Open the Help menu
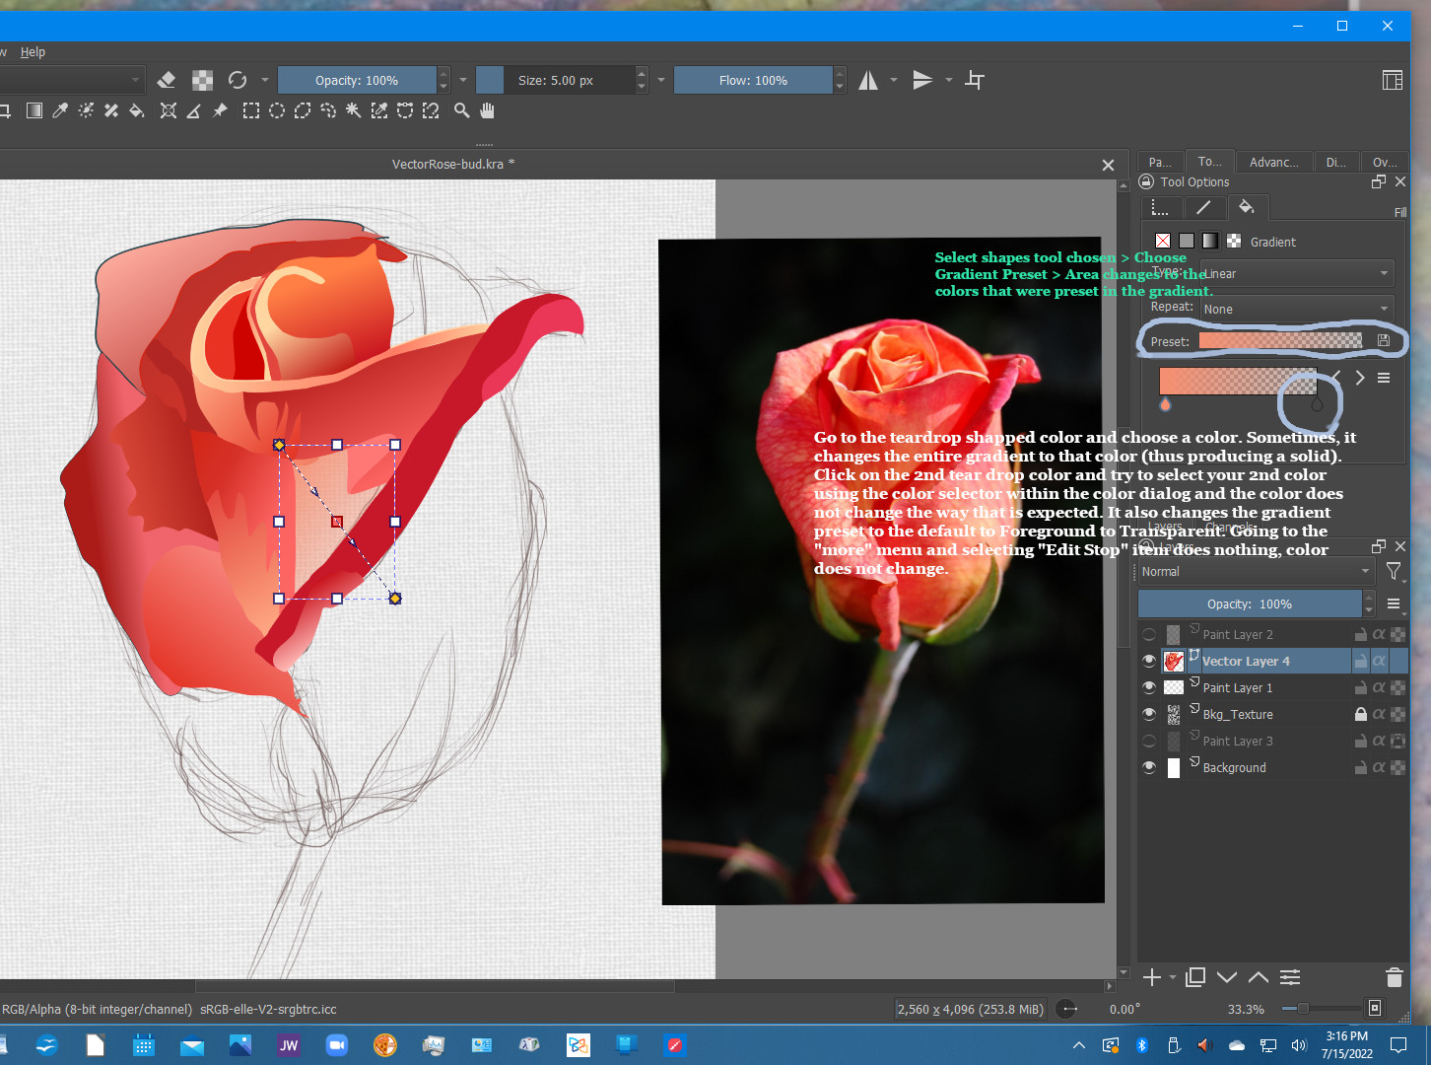 tap(33, 51)
